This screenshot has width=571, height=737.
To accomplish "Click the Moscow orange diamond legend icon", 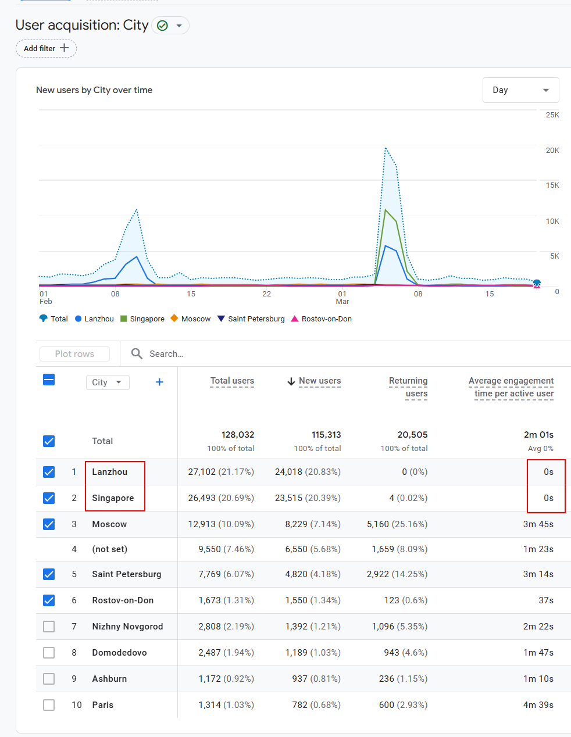I will click(x=174, y=319).
